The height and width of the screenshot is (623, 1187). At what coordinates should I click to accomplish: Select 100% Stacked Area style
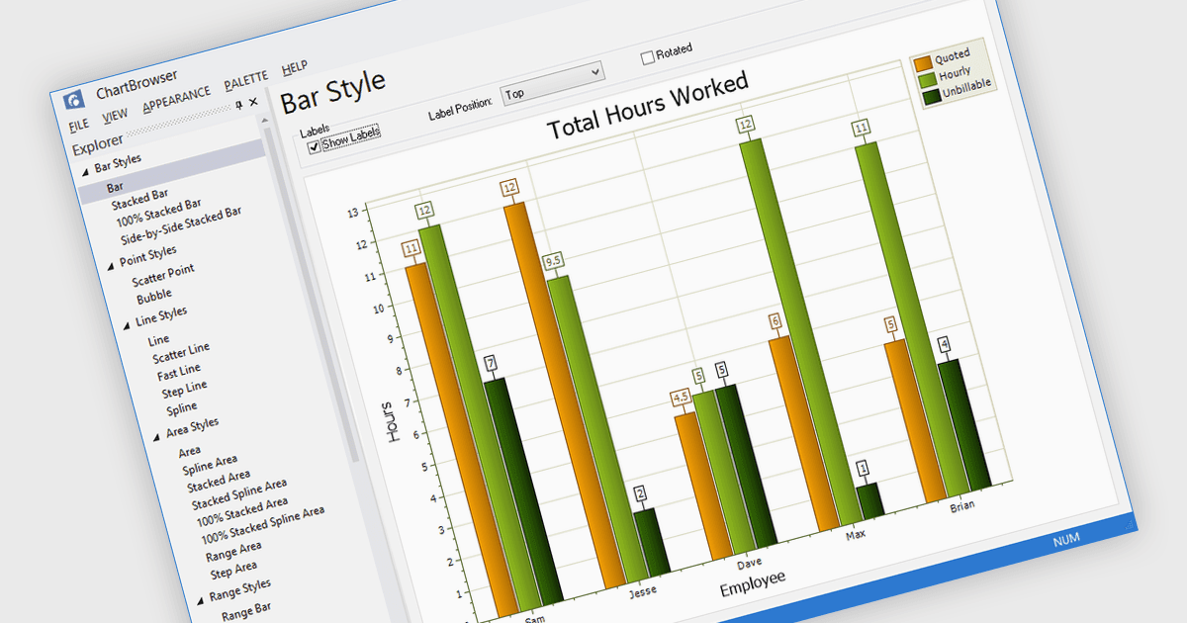click(x=242, y=512)
